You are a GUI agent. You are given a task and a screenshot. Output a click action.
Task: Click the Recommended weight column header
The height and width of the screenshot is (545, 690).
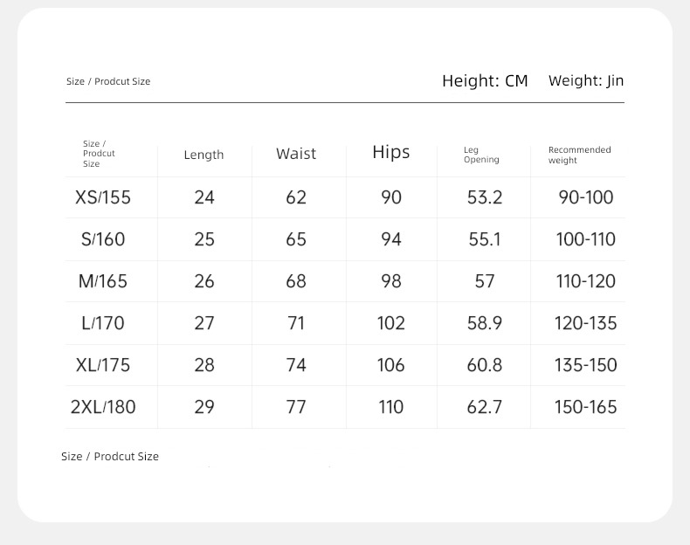click(580, 155)
